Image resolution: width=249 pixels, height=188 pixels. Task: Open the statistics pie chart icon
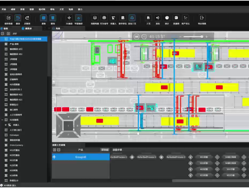point(167,18)
